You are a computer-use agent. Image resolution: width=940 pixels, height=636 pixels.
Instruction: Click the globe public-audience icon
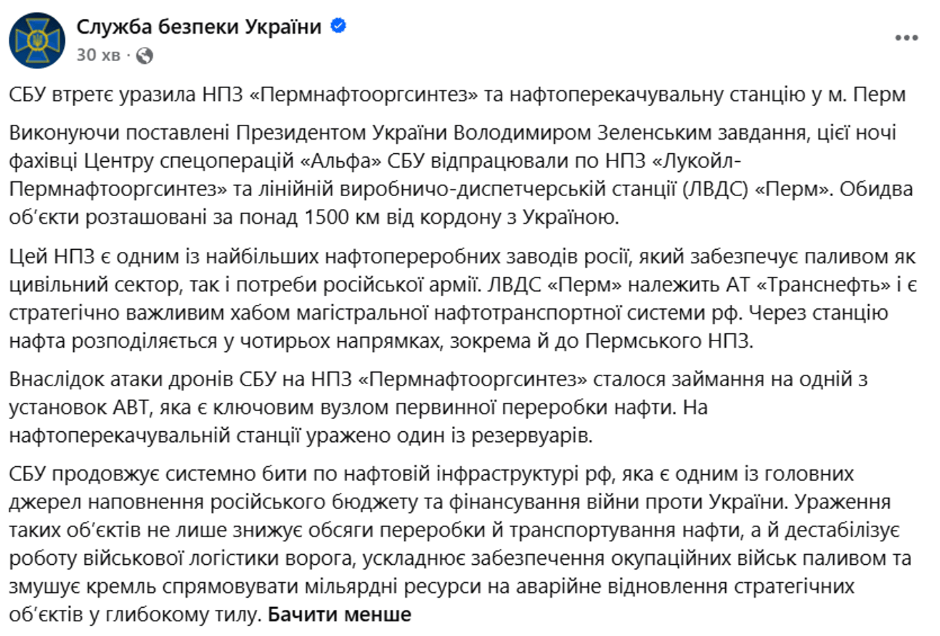(x=144, y=56)
